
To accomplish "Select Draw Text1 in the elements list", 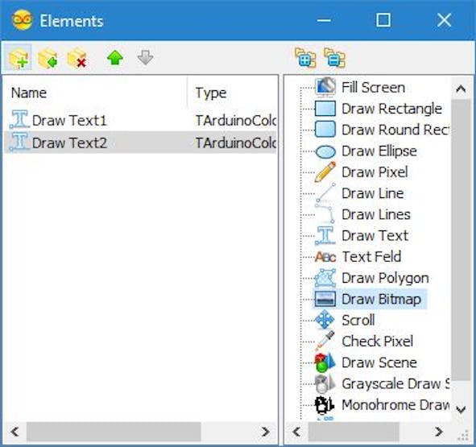I will [69, 121].
